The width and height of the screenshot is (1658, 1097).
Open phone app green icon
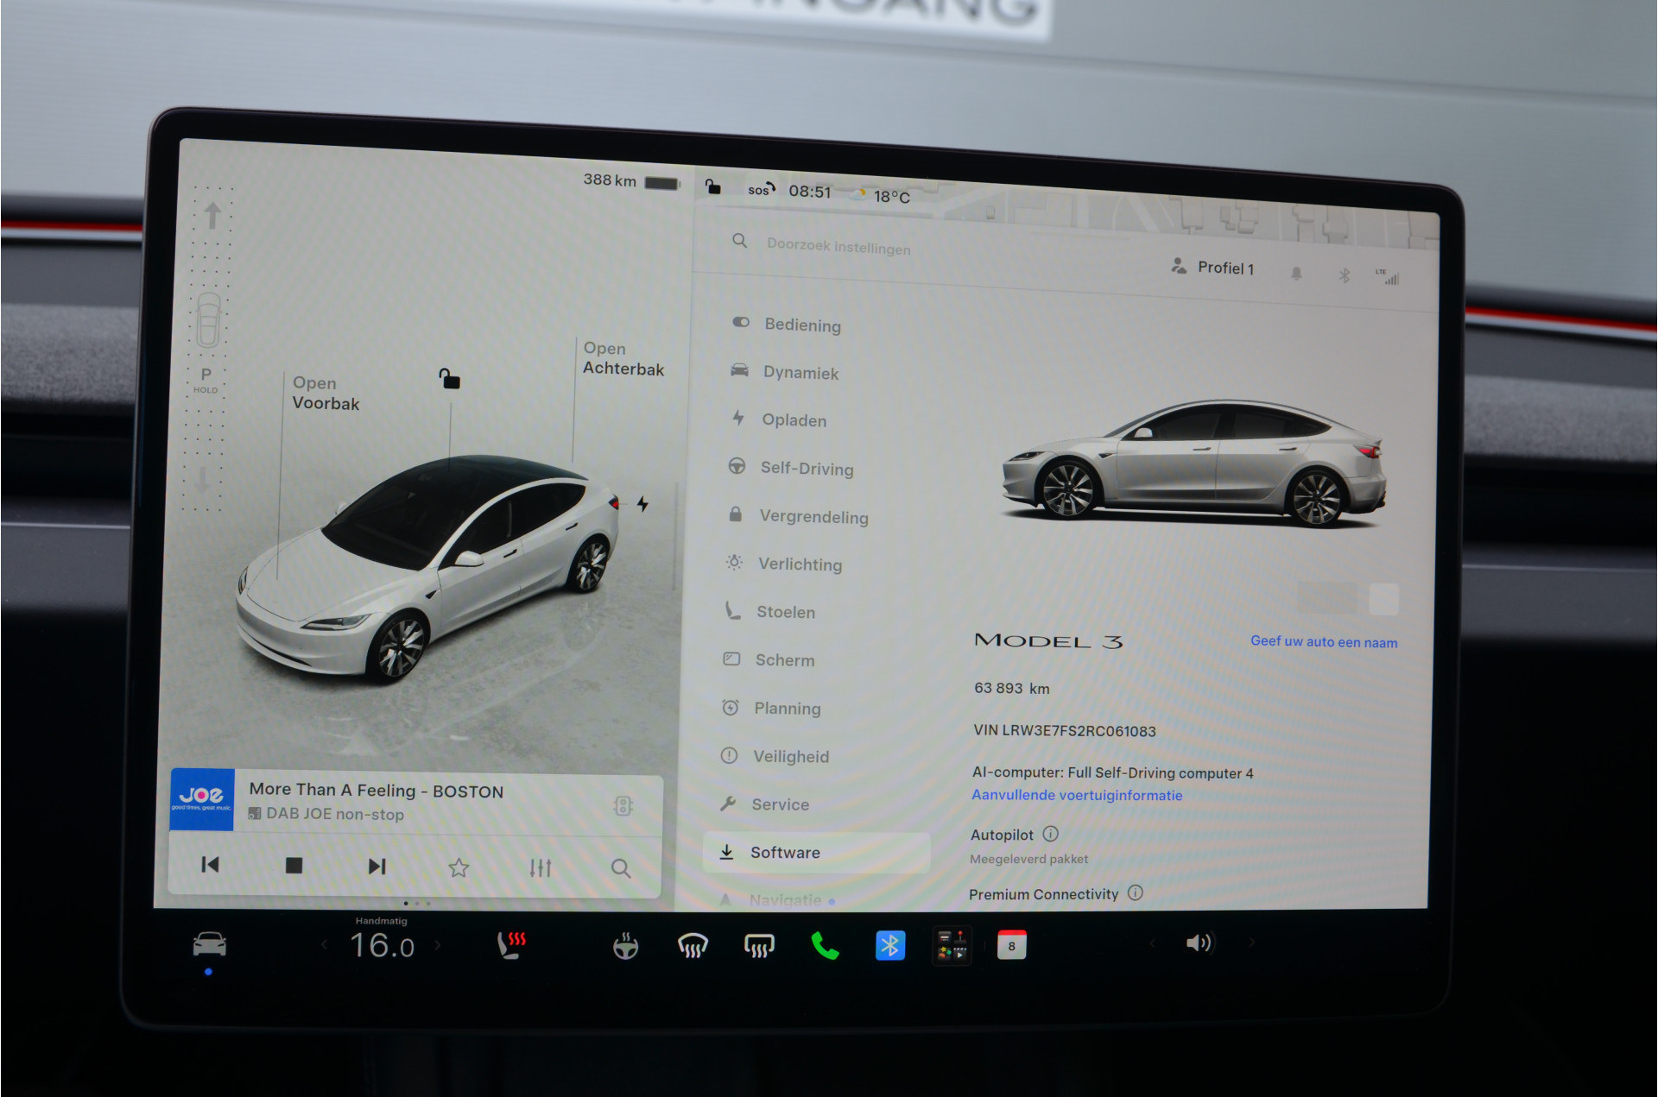pyautogui.click(x=826, y=946)
